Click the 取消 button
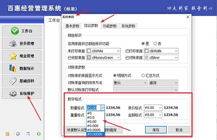This screenshot has height=140, width=217. click(179, 130)
